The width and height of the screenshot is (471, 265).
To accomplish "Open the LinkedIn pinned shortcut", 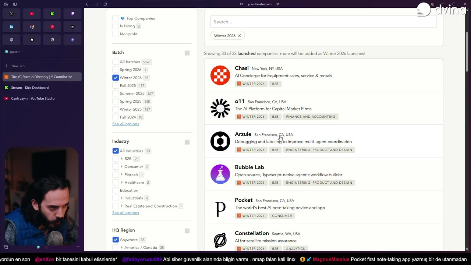I will (11, 26).
